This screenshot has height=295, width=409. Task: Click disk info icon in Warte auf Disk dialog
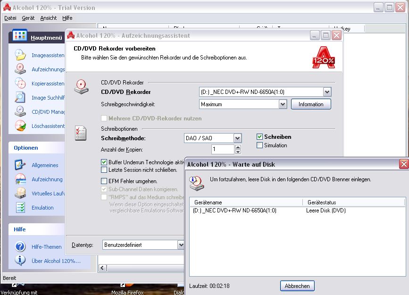(197, 183)
